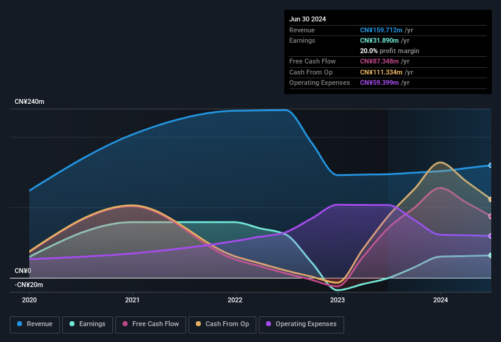Click the Operating Expenses endpoint marker
The width and height of the screenshot is (501, 342).
[x=491, y=236]
